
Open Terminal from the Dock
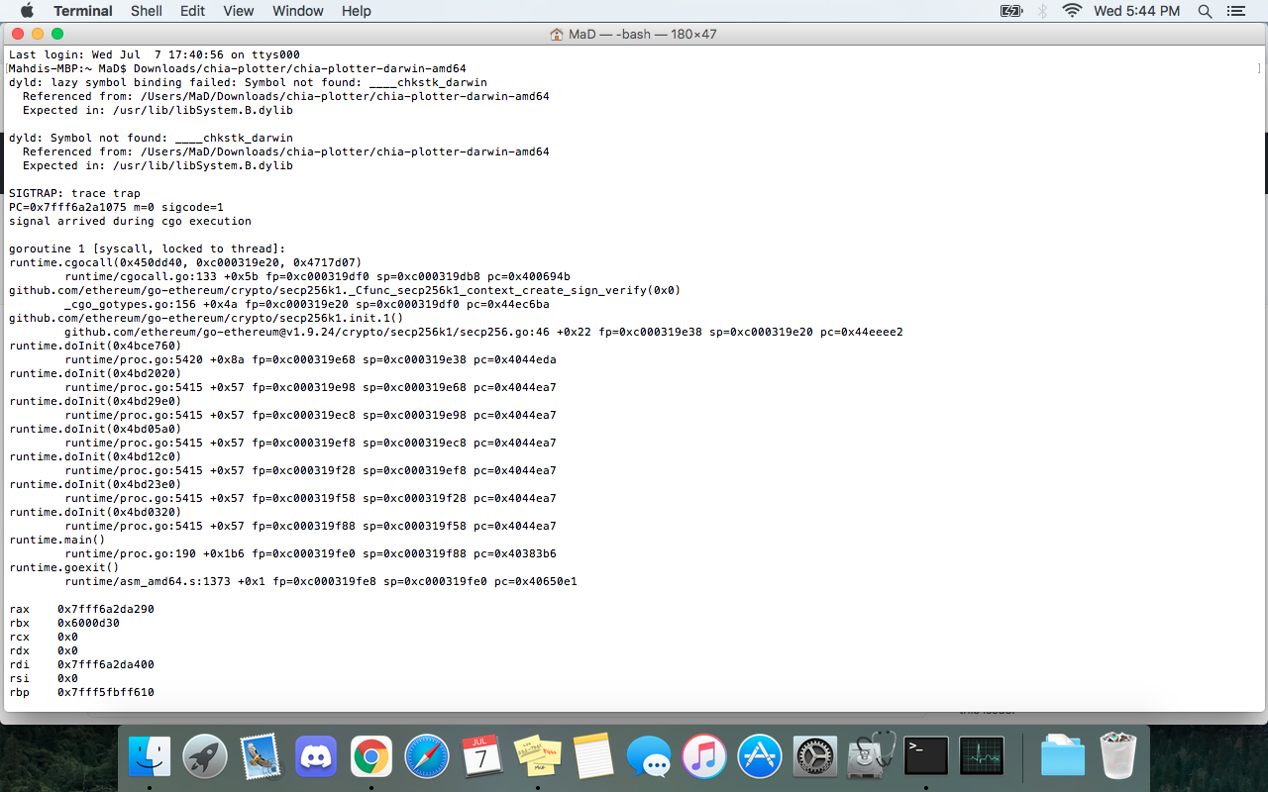coord(925,755)
